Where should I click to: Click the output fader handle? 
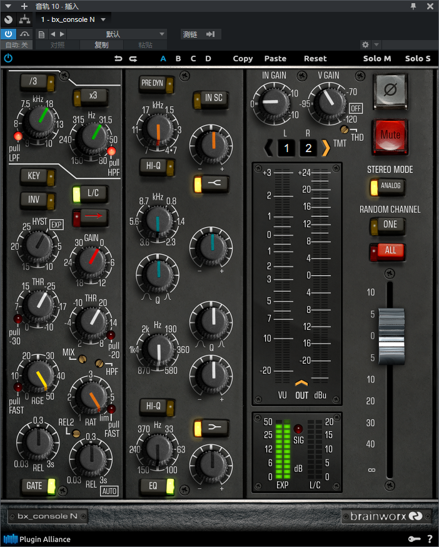tap(391, 335)
